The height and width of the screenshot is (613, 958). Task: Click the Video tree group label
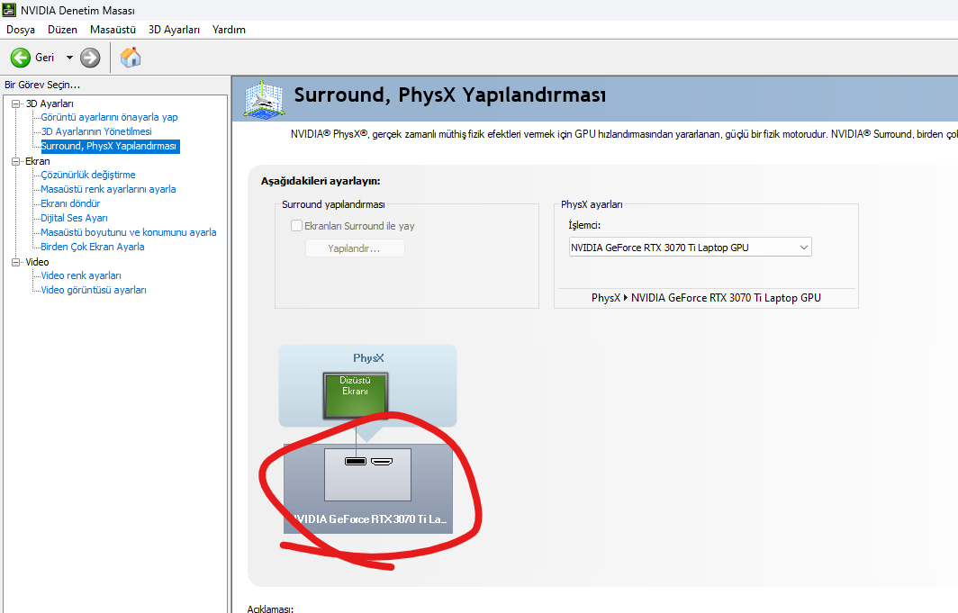tap(37, 262)
